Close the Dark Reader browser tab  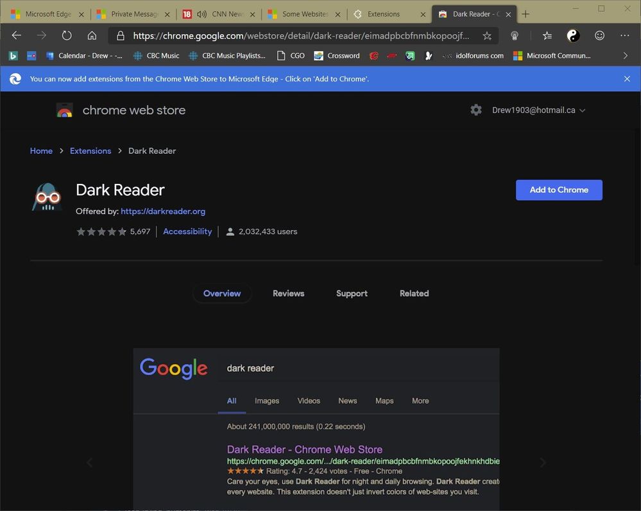pyautogui.click(x=508, y=14)
